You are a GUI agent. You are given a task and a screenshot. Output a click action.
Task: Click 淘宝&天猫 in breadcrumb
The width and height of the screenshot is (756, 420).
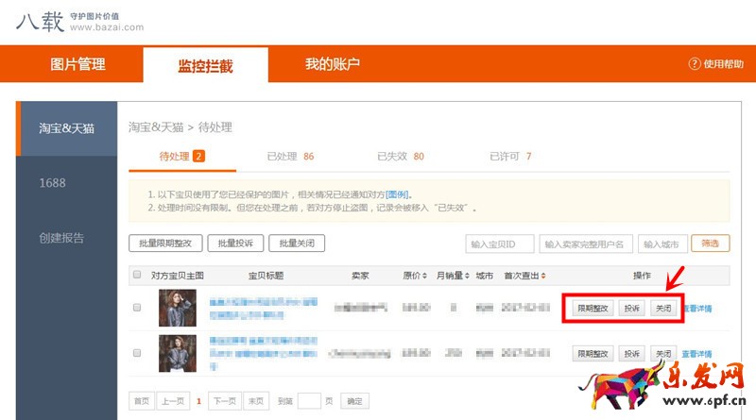(x=156, y=127)
